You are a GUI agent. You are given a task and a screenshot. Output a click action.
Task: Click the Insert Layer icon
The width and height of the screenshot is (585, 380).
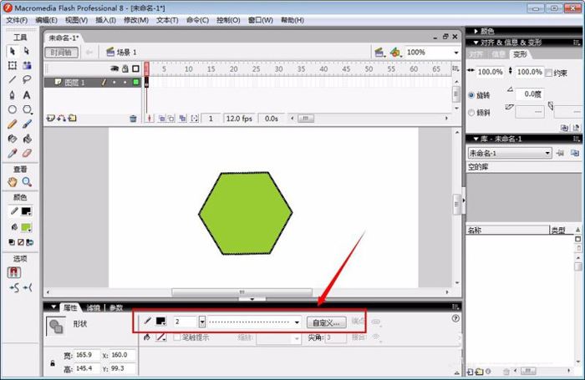tap(50, 119)
